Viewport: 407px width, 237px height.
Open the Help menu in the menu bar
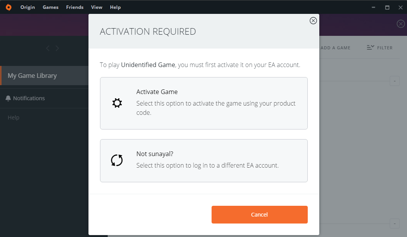[x=115, y=7]
